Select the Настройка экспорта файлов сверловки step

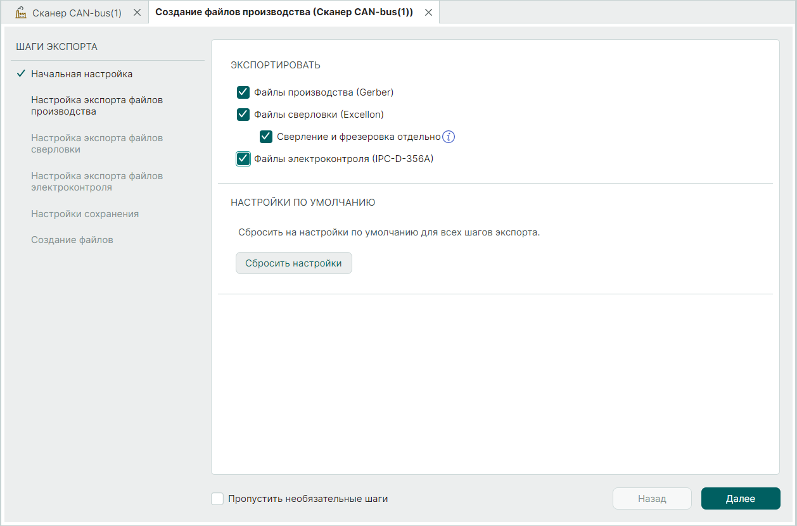coord(97,144)
